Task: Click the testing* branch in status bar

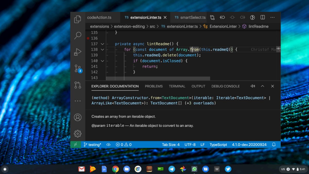Action: (x=92, y=145)
